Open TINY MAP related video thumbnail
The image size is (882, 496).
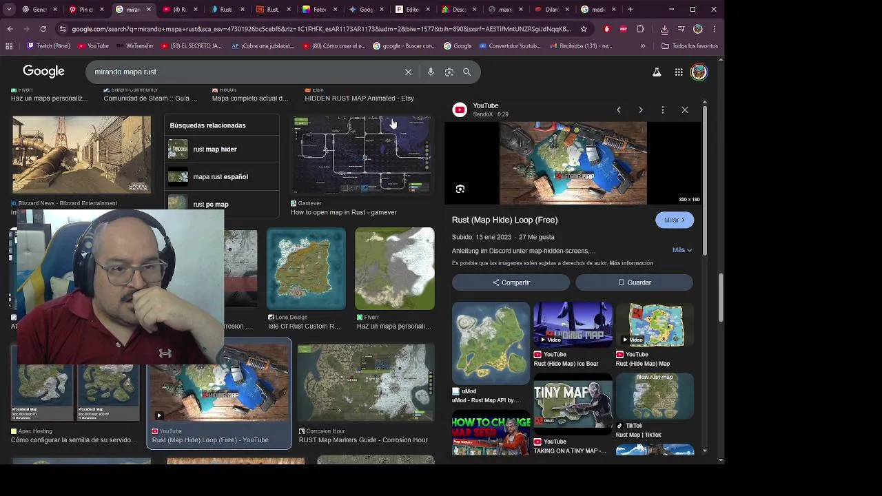pos(573,404)
